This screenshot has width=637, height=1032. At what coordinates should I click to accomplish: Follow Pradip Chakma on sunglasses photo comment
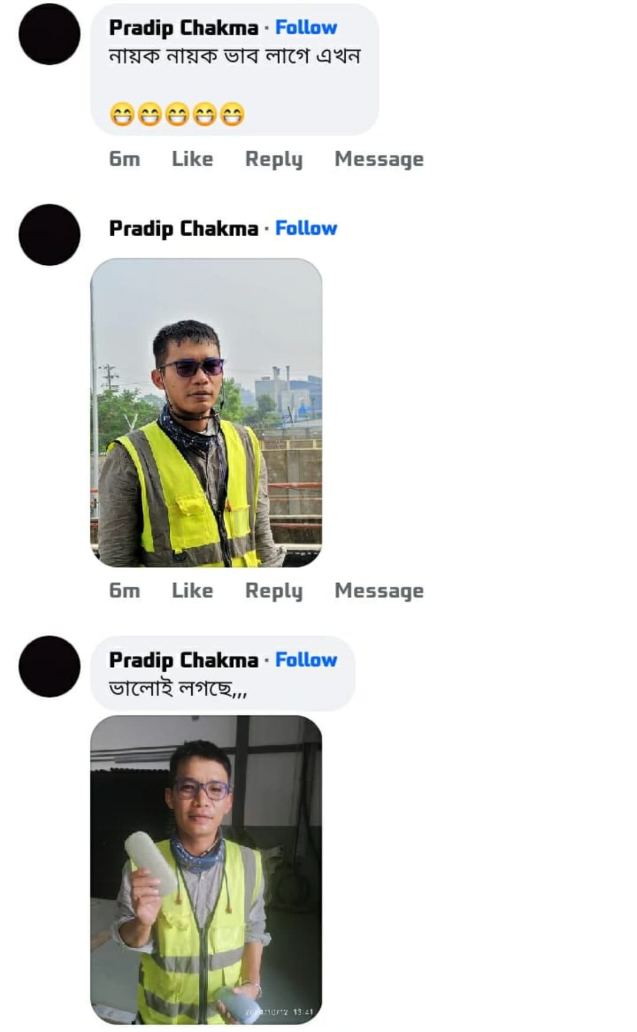(x=306, y=228)
